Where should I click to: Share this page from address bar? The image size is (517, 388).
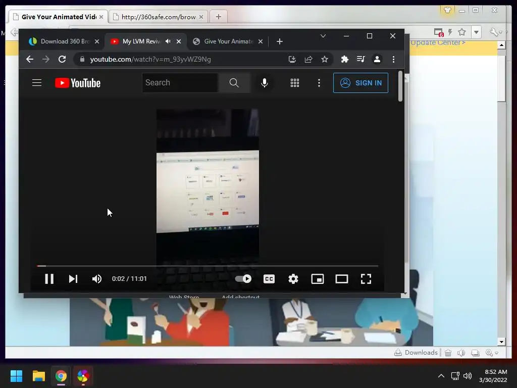[308, 60]
